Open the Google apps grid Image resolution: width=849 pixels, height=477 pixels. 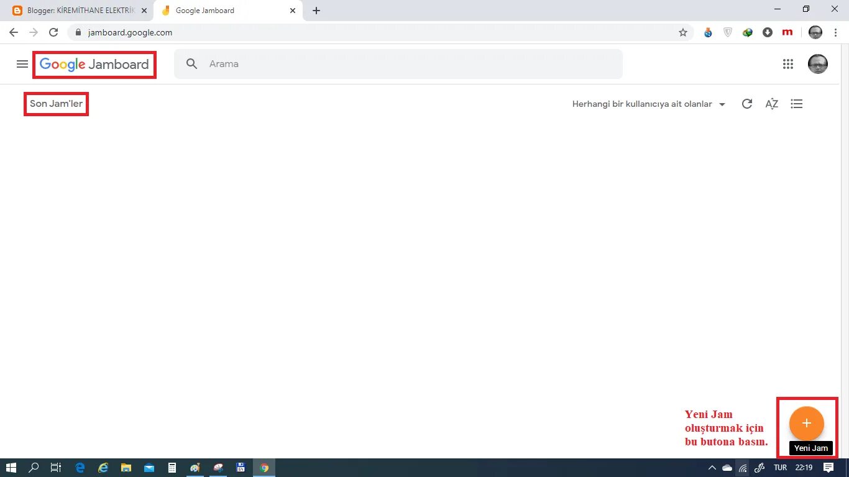pos(788,64)
